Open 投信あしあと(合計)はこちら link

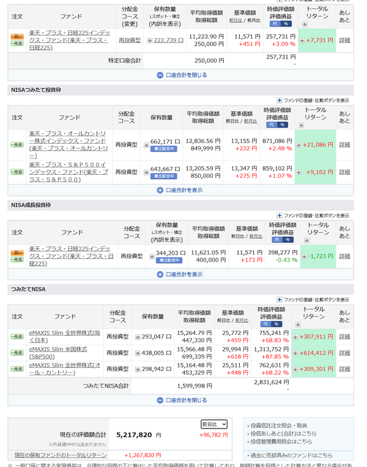(x=283, y=433)
